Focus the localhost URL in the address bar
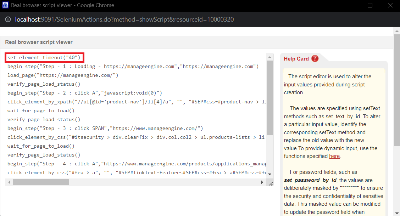Viewport: 400px width, 216px height. (124, 19)
